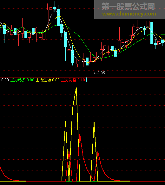
Task: Click the 第一股票公式网 watermark title
Action: coord(128,7)
